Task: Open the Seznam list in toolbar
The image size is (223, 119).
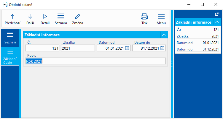Action: click(61, 19)
